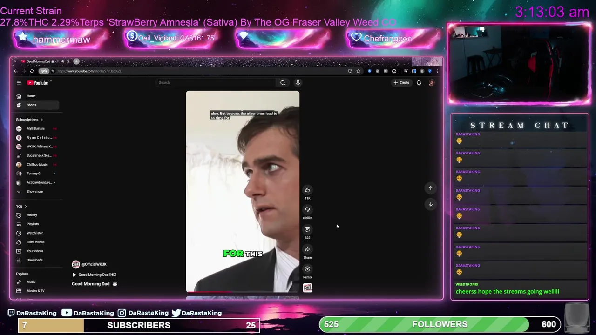The height and width of the screenshot is (335, 596).
Task: Open Music under Explore
Action: (x=31, y=282)
